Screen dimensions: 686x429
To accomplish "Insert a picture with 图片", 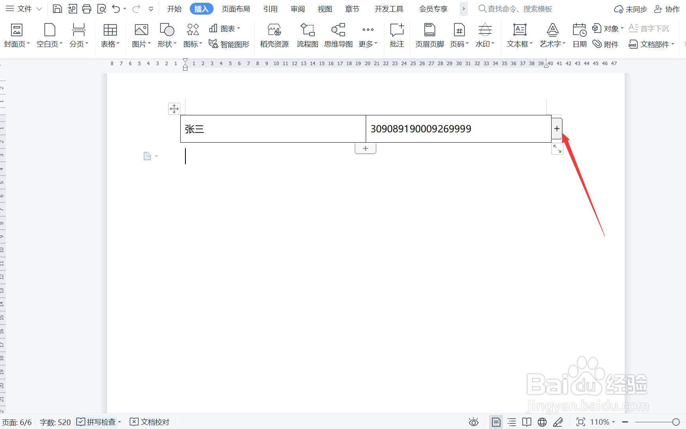I will 141,36.
